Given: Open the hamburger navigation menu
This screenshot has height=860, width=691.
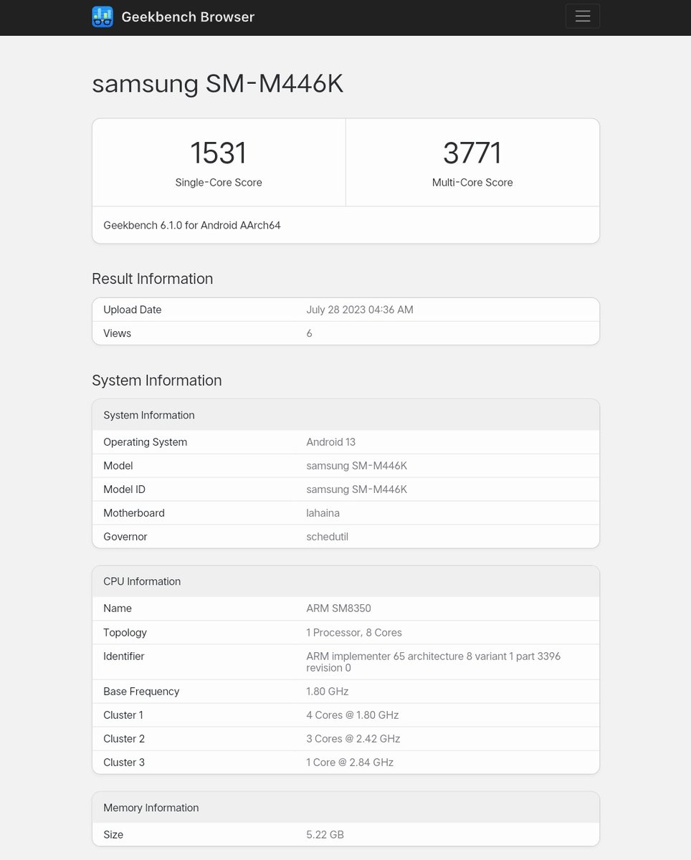Looking at the screenshot, I should pyautogui.click(x=582, y=16).
